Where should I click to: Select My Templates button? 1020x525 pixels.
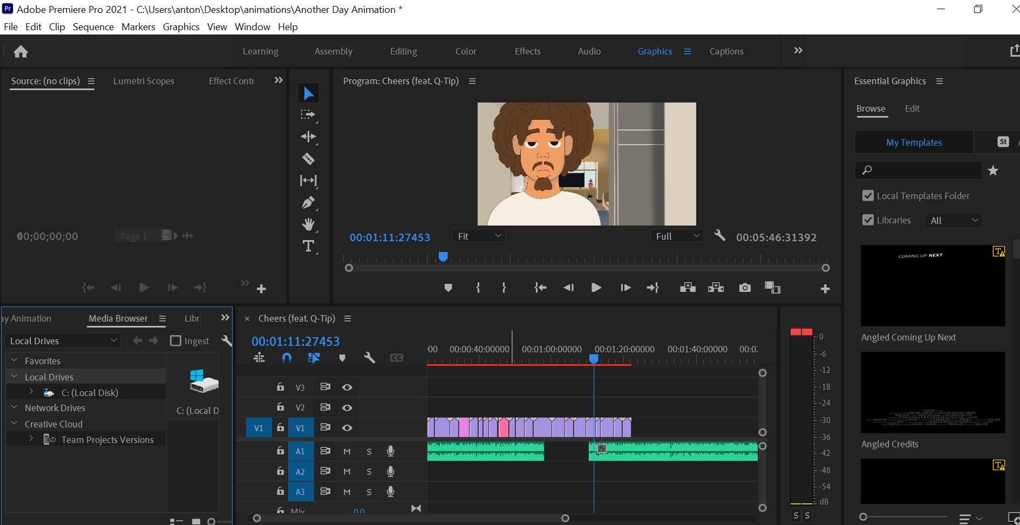pyautogui.click(x=914, y=142)
